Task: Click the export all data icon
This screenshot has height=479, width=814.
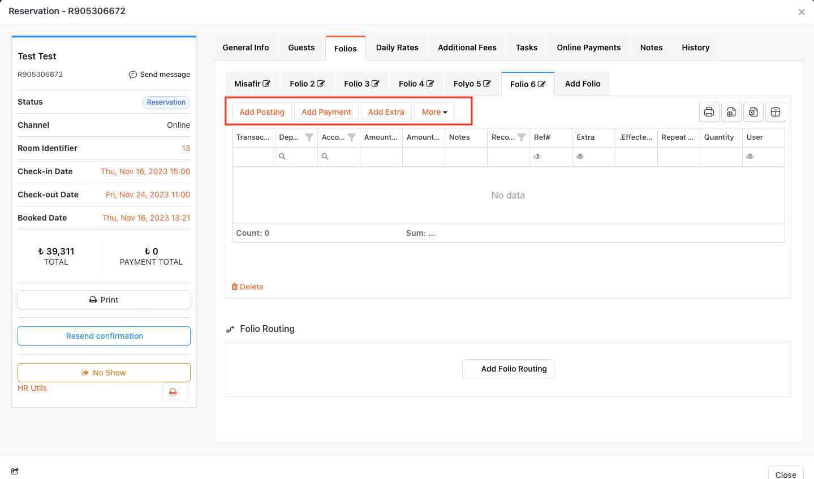Action: click(x=731, y=112)
